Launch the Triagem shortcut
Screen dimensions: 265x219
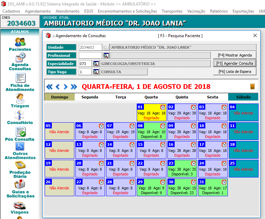(20, 100)
